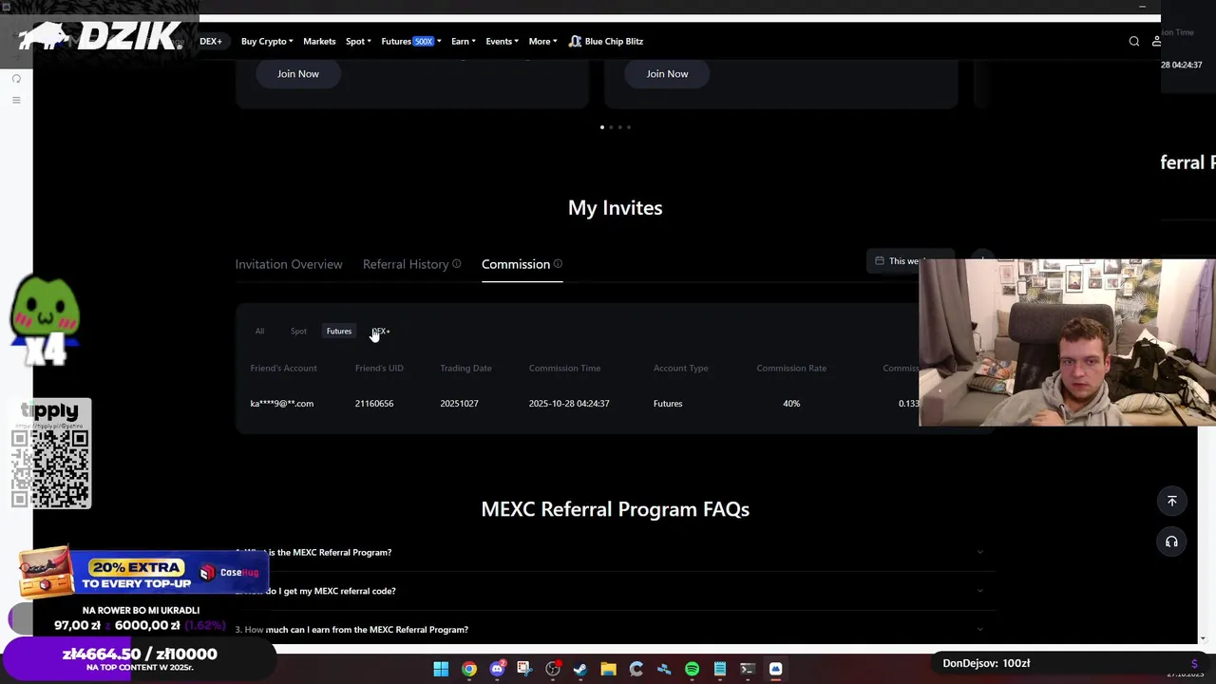Image resolution: width=1216 pixels, height=684 pixels.
Task: Open Discord from the taskbar
Action: point(497,669)
